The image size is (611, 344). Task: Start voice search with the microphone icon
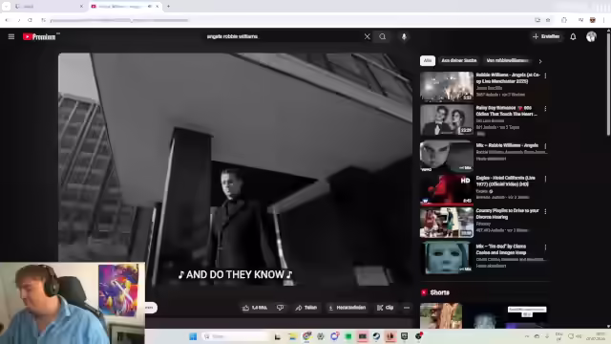[404, 36]
